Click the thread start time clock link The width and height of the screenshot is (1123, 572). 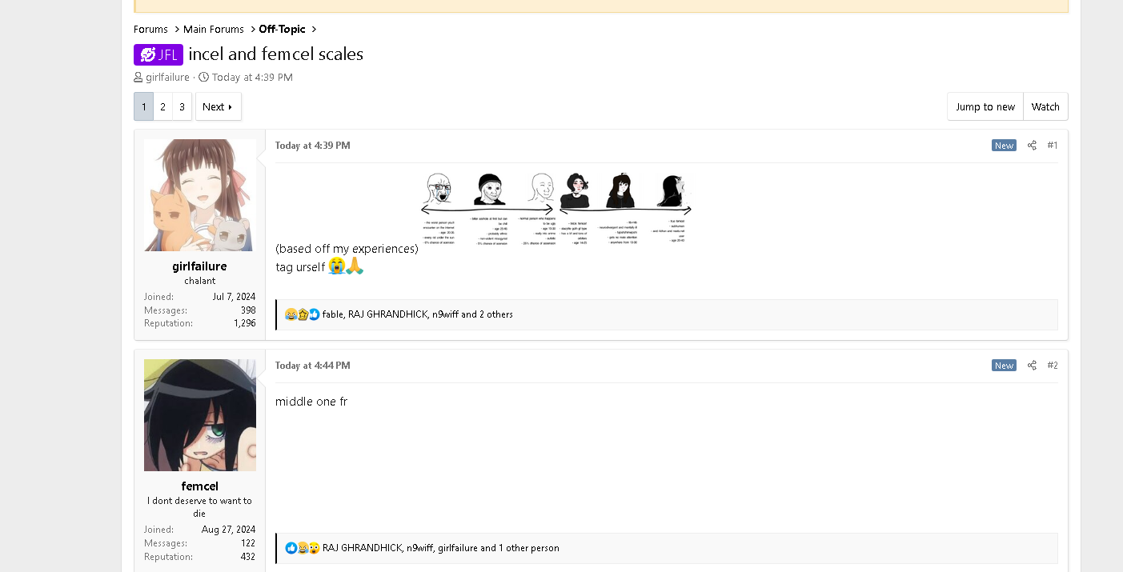point(252,78)
